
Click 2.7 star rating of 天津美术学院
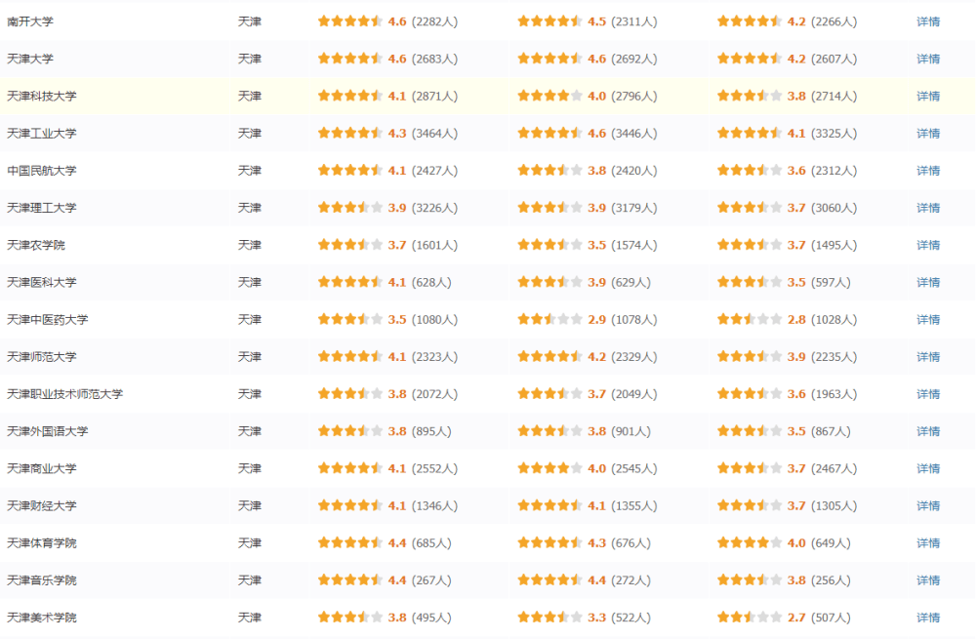click(750, 618)
